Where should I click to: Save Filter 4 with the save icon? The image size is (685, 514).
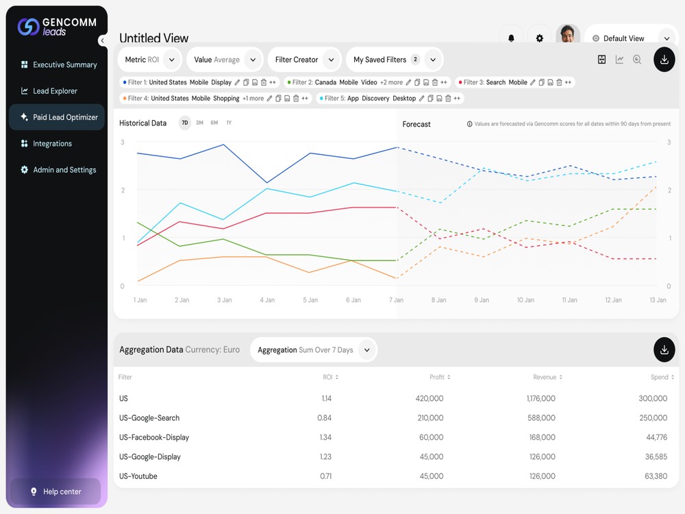coord(287,98)
